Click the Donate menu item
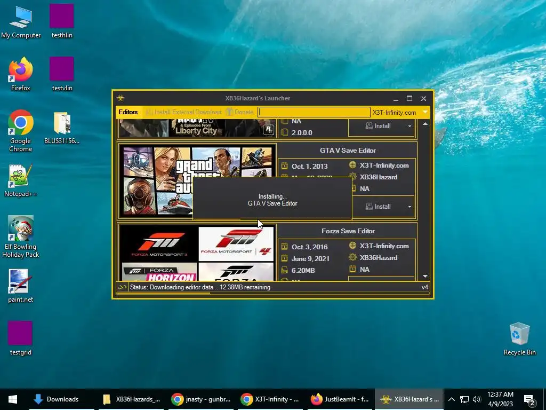The height and width of the screenshot is (410, 546). [240, 112]
